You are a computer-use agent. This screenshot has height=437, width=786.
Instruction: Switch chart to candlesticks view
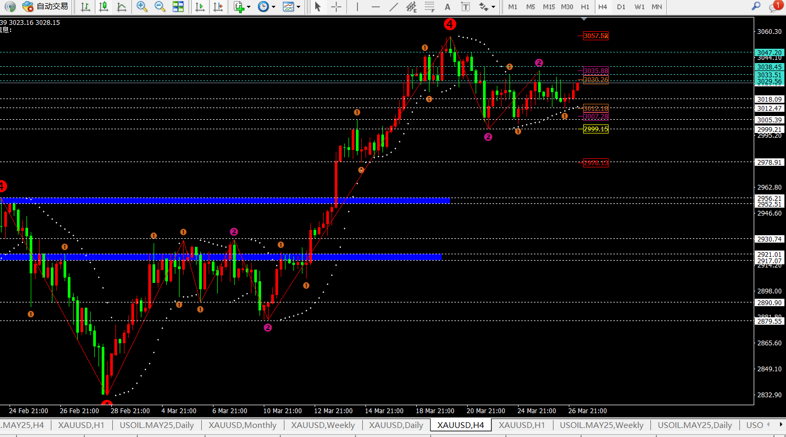(x=104, y=7)
